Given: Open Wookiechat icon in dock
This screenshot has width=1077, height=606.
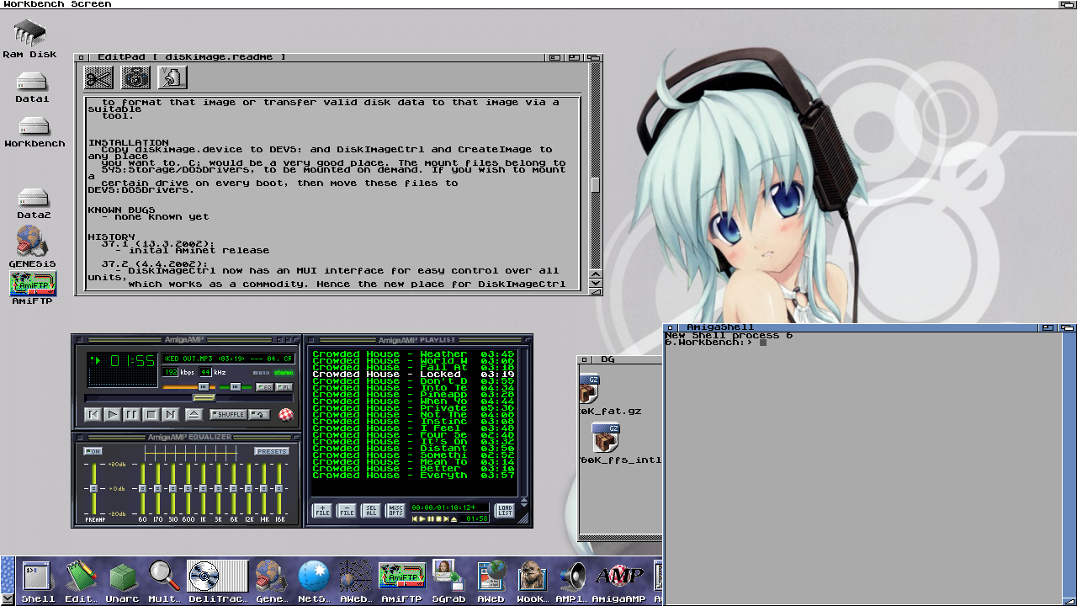Looking at the screenshot, I should click(533, 582).
